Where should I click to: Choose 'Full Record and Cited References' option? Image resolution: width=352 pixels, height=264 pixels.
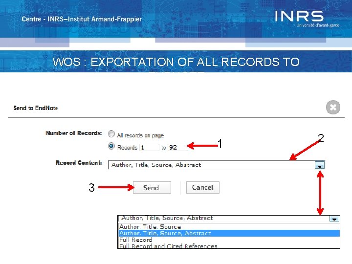point(229,246)
